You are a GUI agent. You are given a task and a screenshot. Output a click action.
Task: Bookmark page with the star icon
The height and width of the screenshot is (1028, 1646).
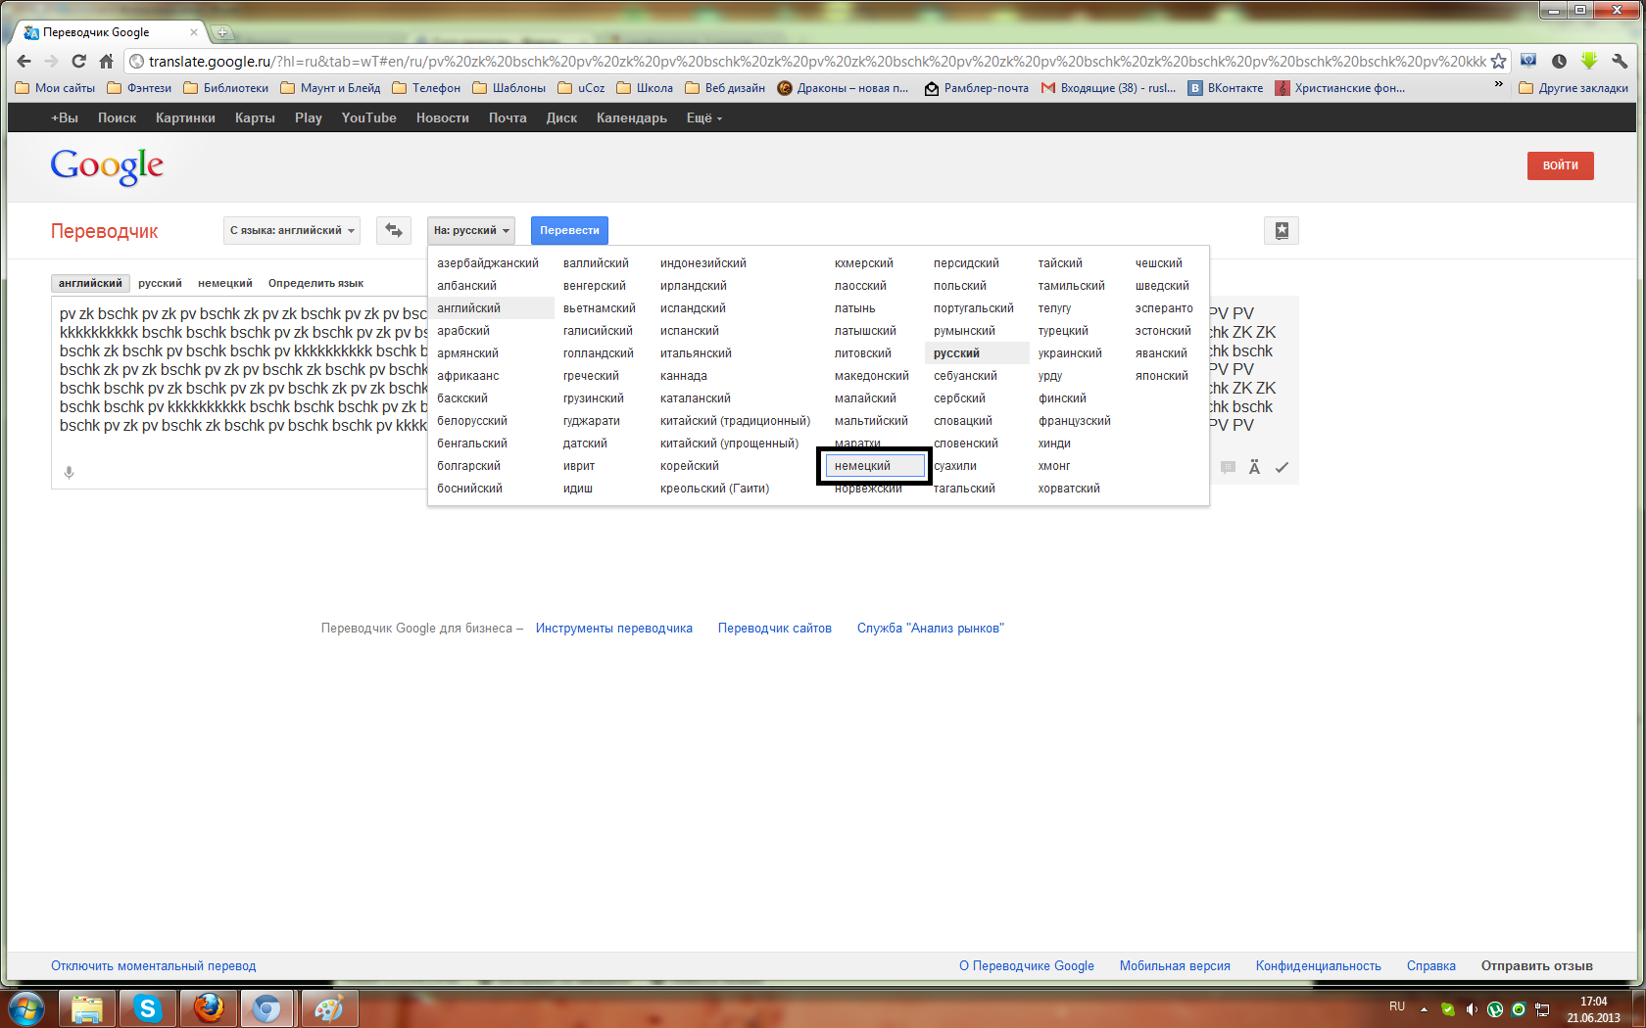tap(1498, 61)
